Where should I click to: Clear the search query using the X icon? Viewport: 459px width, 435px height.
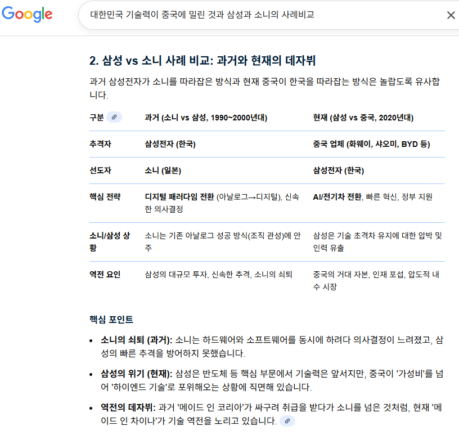[x=451, y=15]
